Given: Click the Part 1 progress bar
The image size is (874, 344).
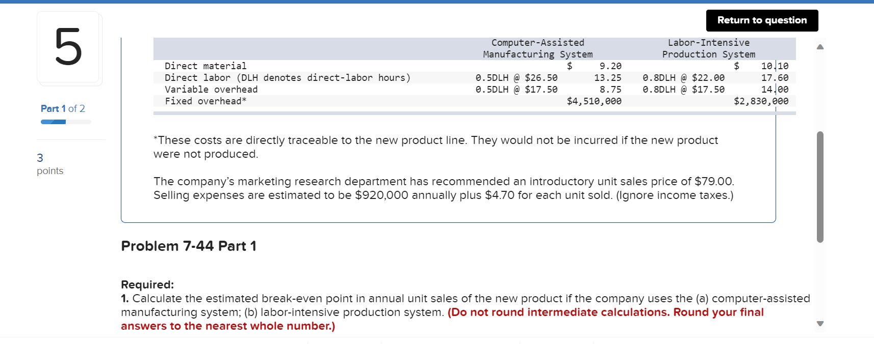Looking at the screenshot, I should point(65,121).
